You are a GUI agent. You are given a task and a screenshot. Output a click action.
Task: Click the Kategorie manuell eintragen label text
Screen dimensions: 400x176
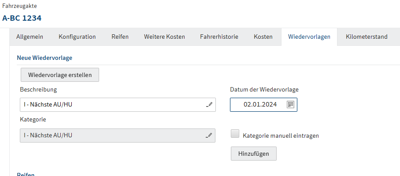[x=281, y=136]
